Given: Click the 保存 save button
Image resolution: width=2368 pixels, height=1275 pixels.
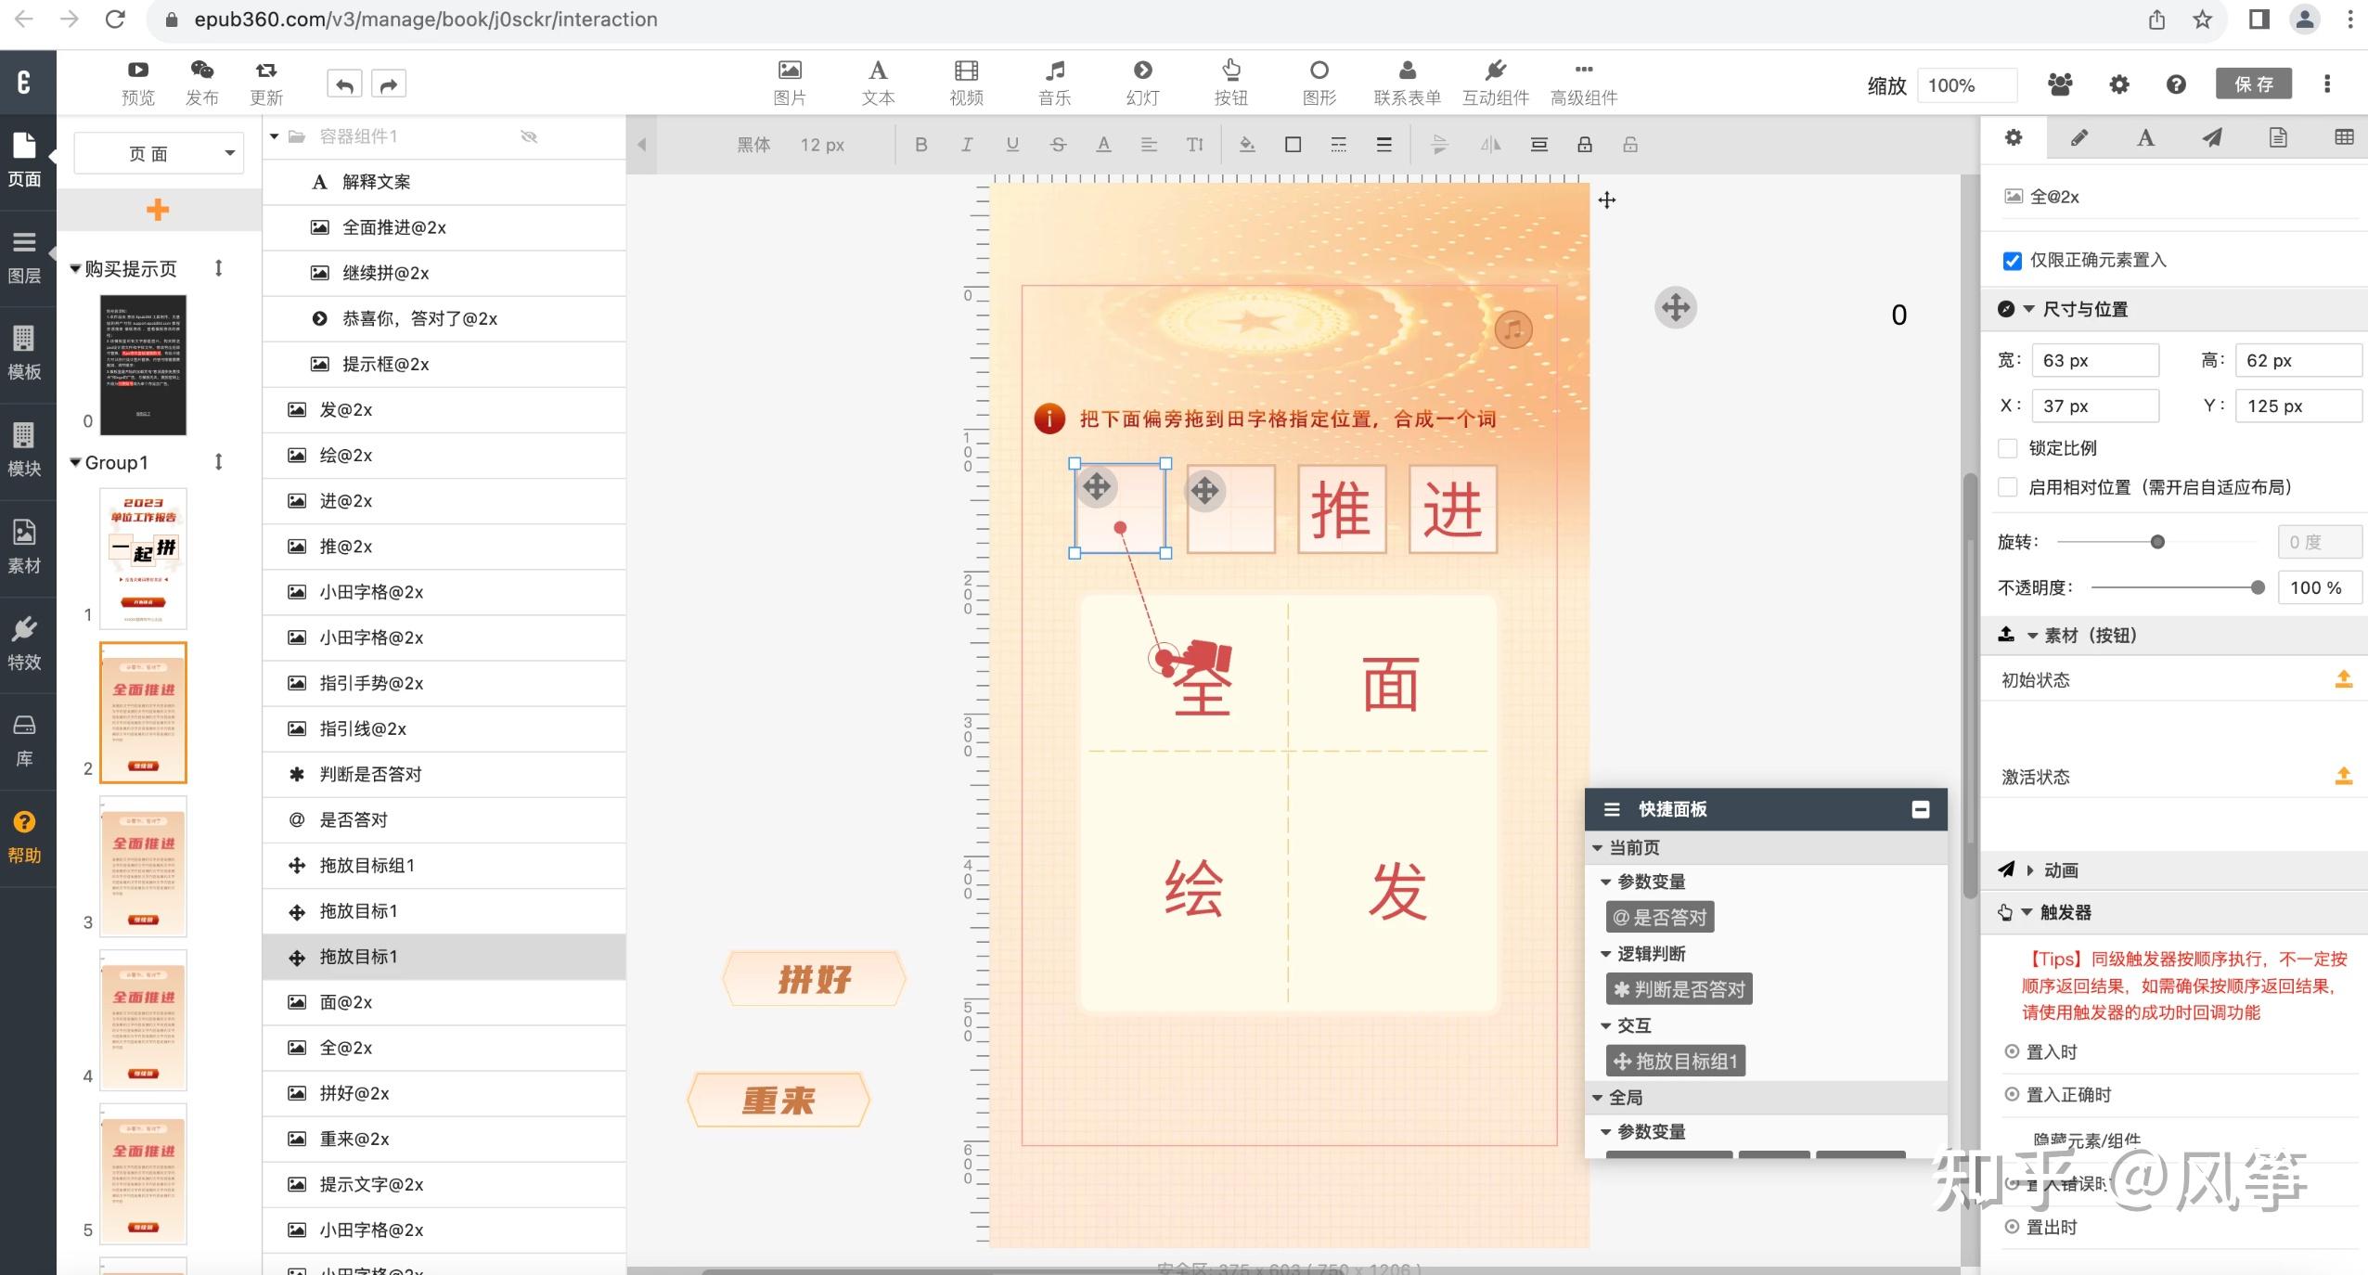Looking at the screenshot, I should coord(2253,84).
